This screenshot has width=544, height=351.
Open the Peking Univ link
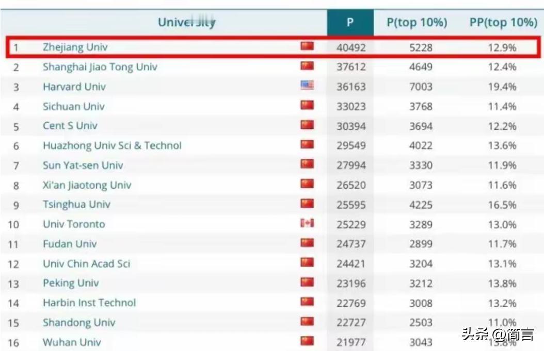71,283
